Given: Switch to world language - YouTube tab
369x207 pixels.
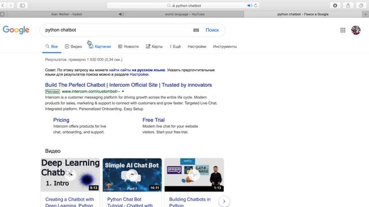Looking at the screenshot, I should click(184, 14).
